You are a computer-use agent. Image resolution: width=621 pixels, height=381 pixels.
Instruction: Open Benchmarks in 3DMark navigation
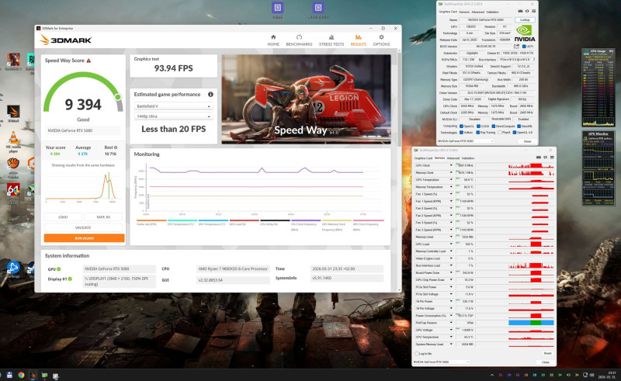tap(299, 40)
